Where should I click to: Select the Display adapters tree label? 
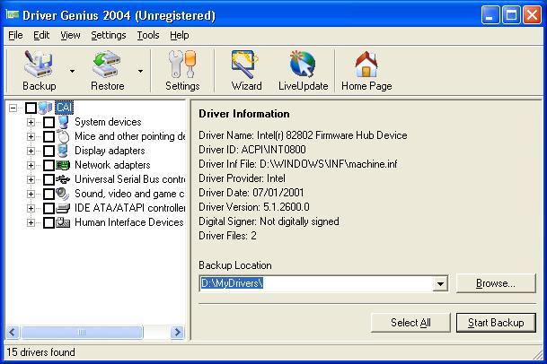[x=110, y=151]
